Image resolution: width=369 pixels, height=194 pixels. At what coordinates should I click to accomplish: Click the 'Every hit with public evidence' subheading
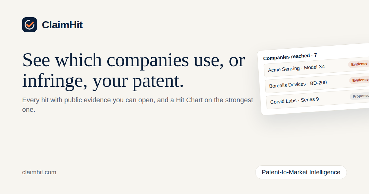coord(137,105)
